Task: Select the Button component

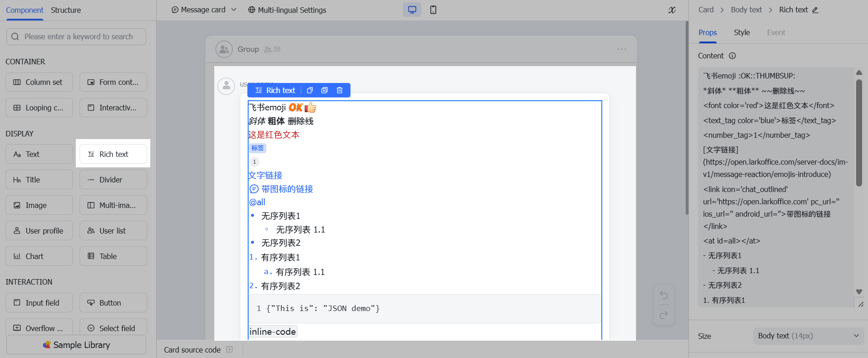Action: pyautogui.click(x=113, y=303)
